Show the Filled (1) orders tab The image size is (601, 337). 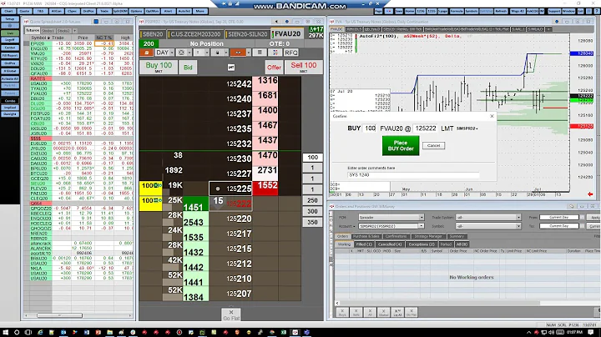364,244
